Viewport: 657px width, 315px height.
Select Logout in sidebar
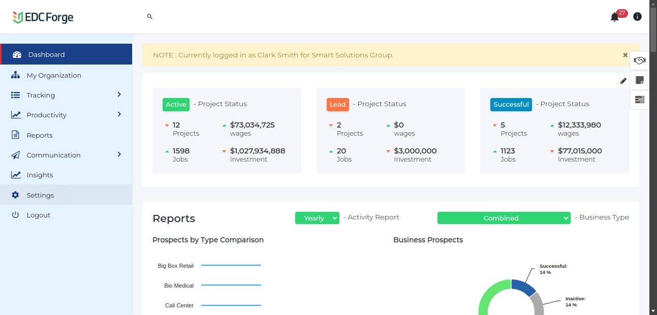click(x=67, y=215)
